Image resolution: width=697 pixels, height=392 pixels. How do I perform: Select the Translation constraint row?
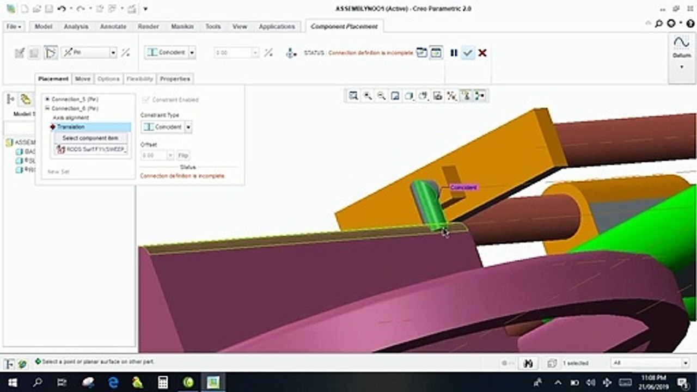click(x=90, y=127)
